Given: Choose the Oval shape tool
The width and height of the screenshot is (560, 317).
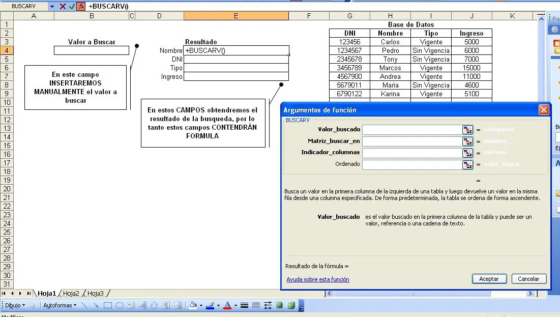Looking at the screenshot, I should pos(120,305).
